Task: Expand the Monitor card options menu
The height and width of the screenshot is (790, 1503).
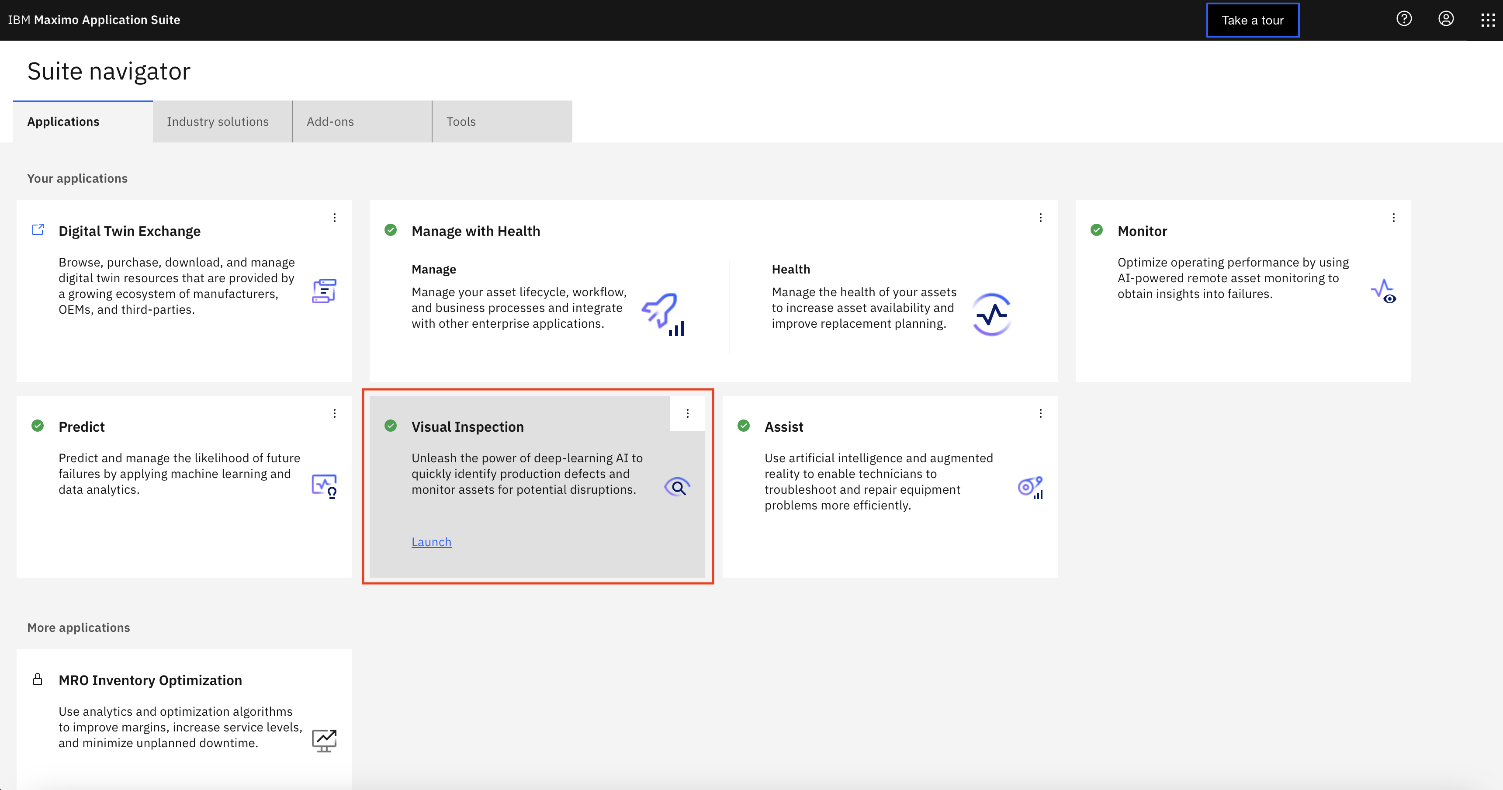Action: click(x=1393, y=218)
